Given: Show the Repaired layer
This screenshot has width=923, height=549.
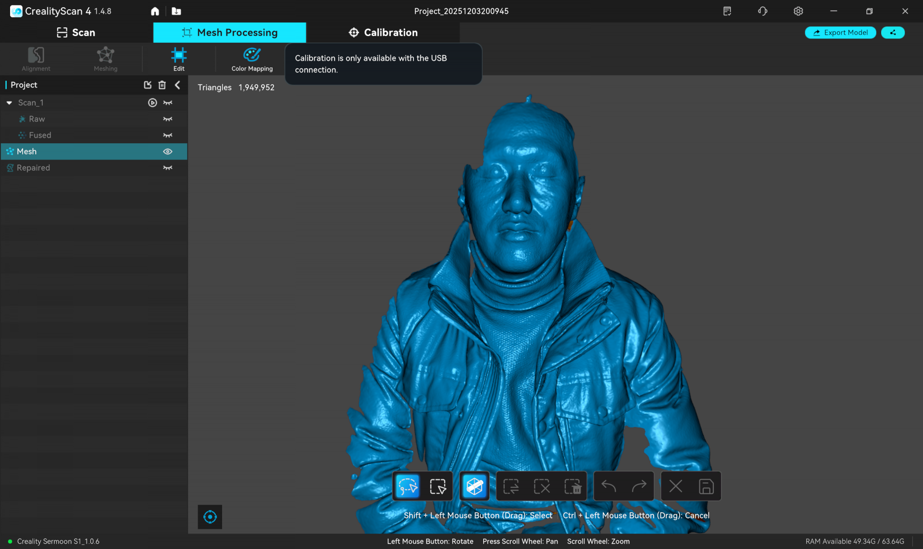Looking at the screenshot, I should [x=167, y=168].
